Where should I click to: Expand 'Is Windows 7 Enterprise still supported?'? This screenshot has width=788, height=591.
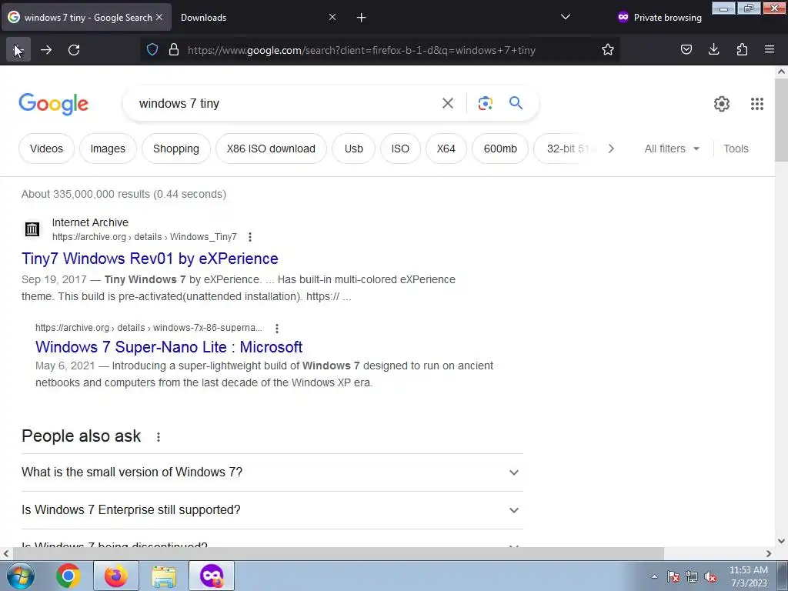tap(272, 510)
